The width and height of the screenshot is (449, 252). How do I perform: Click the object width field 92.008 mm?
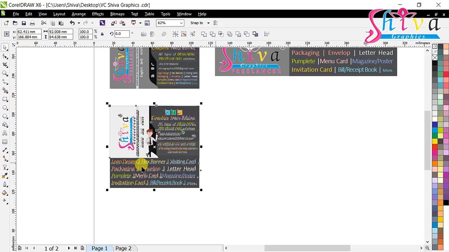click(60, 32)
